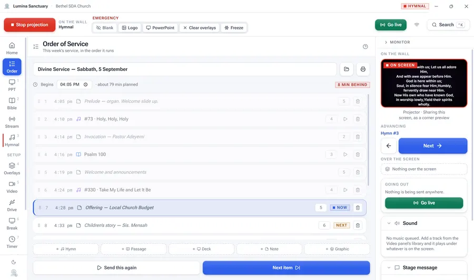Go back with the left arrow button

tap(389, 146)
